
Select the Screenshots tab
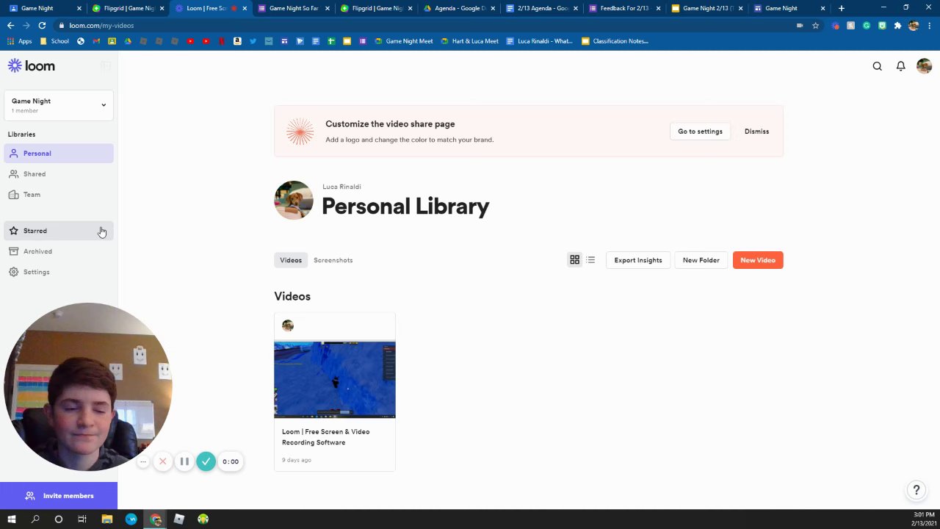tap(333, 260)
